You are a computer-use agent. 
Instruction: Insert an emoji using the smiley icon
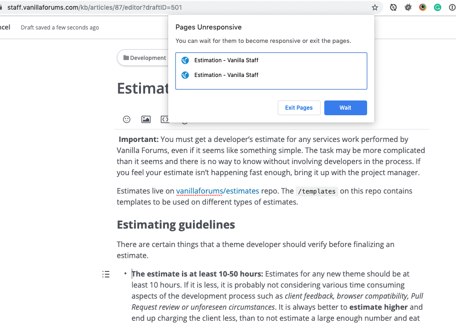click(126, 119)
